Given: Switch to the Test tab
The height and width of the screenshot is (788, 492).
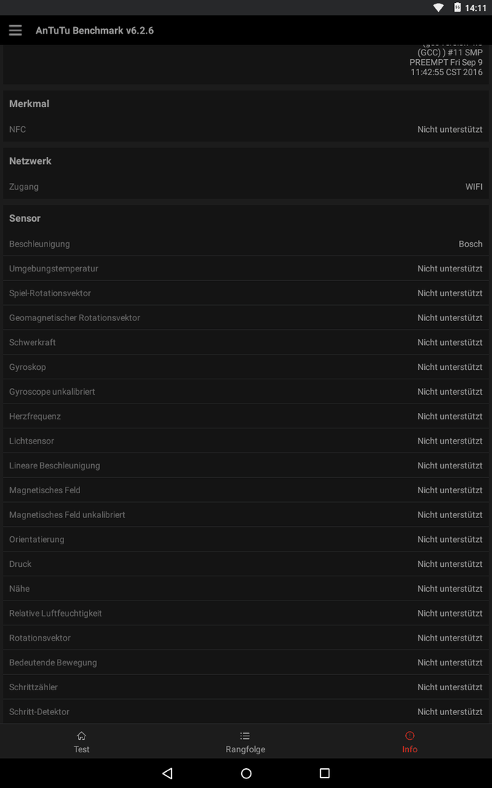Looking at the screenshot, I should point(82,741).
